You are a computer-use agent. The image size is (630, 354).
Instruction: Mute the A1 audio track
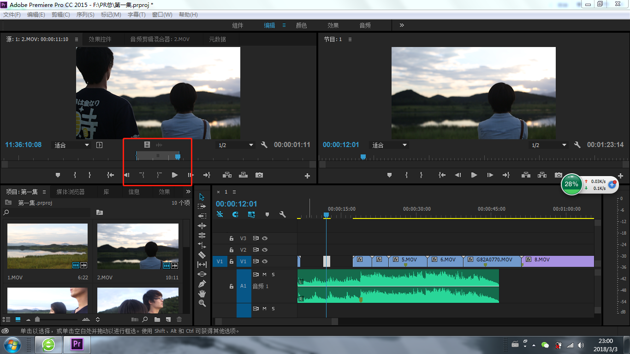264,274
